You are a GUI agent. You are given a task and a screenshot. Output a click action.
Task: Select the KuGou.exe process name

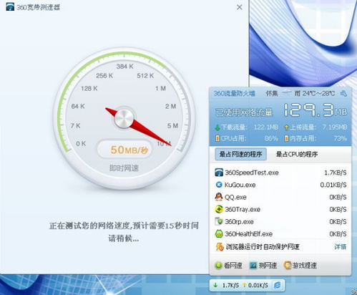(240, 185)
